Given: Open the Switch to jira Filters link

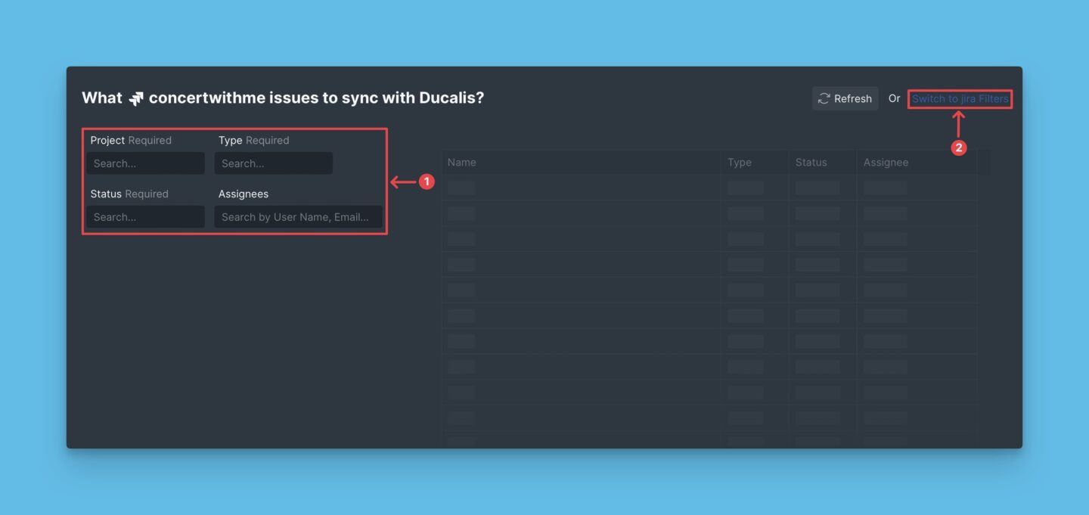Looking at the screenshot, I should click(960, 98).
